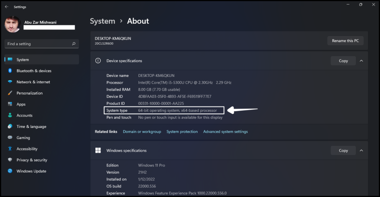380x197 pixels.
Task: Click the Device ID value text
Action: coord(175,96)
